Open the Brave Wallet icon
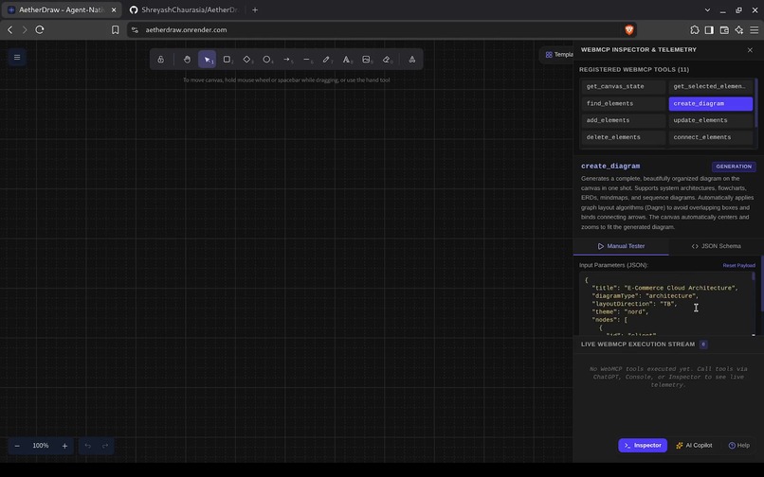 coord(724,29)
